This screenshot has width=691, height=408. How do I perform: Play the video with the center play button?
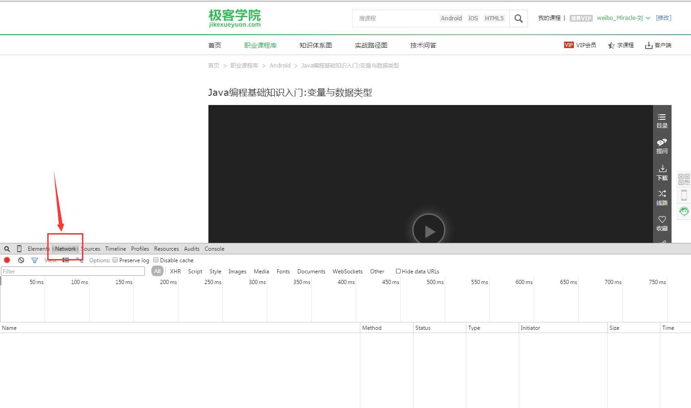[429, 229]
